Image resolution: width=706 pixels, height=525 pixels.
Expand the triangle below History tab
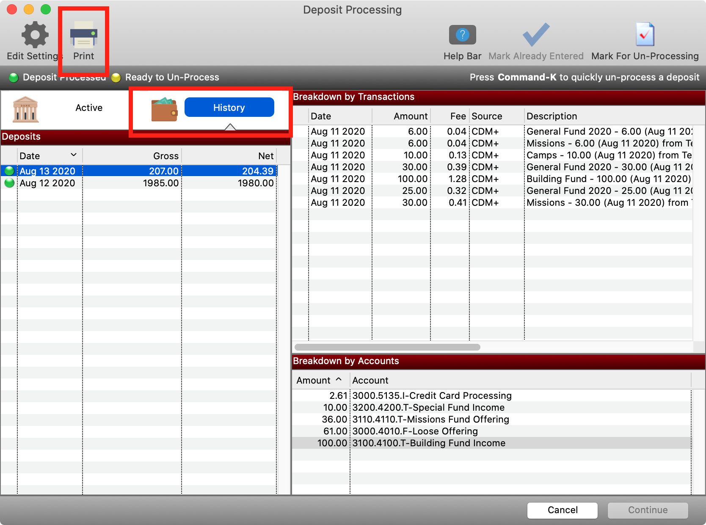[230, 127]
